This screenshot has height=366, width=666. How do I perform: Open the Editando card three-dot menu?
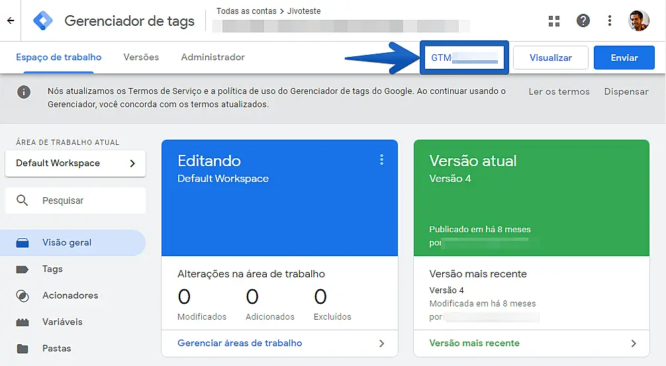pos(381,160)
